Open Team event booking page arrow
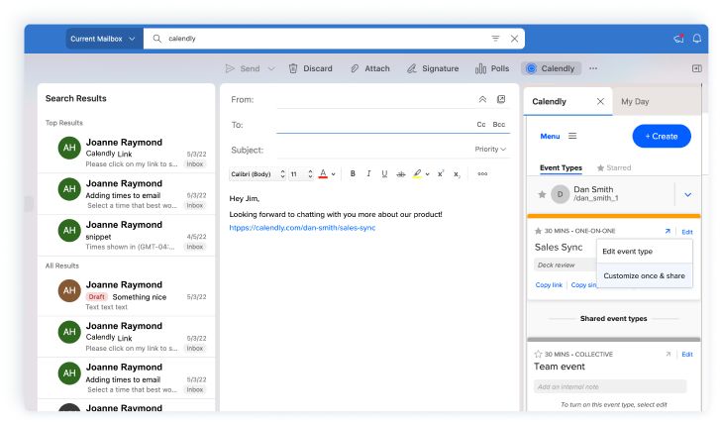Viewport: 720px width, 424px height. (669, 354)
